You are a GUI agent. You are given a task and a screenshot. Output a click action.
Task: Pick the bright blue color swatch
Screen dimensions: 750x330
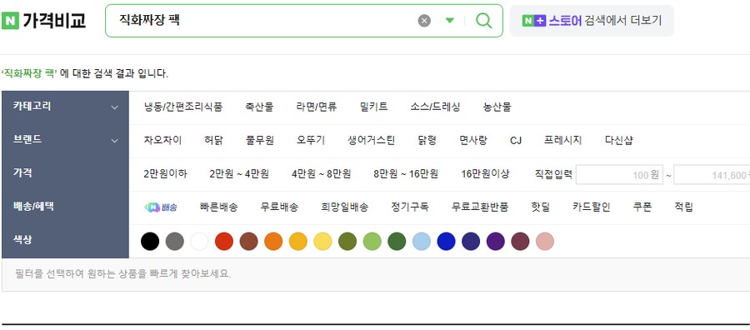447,241
